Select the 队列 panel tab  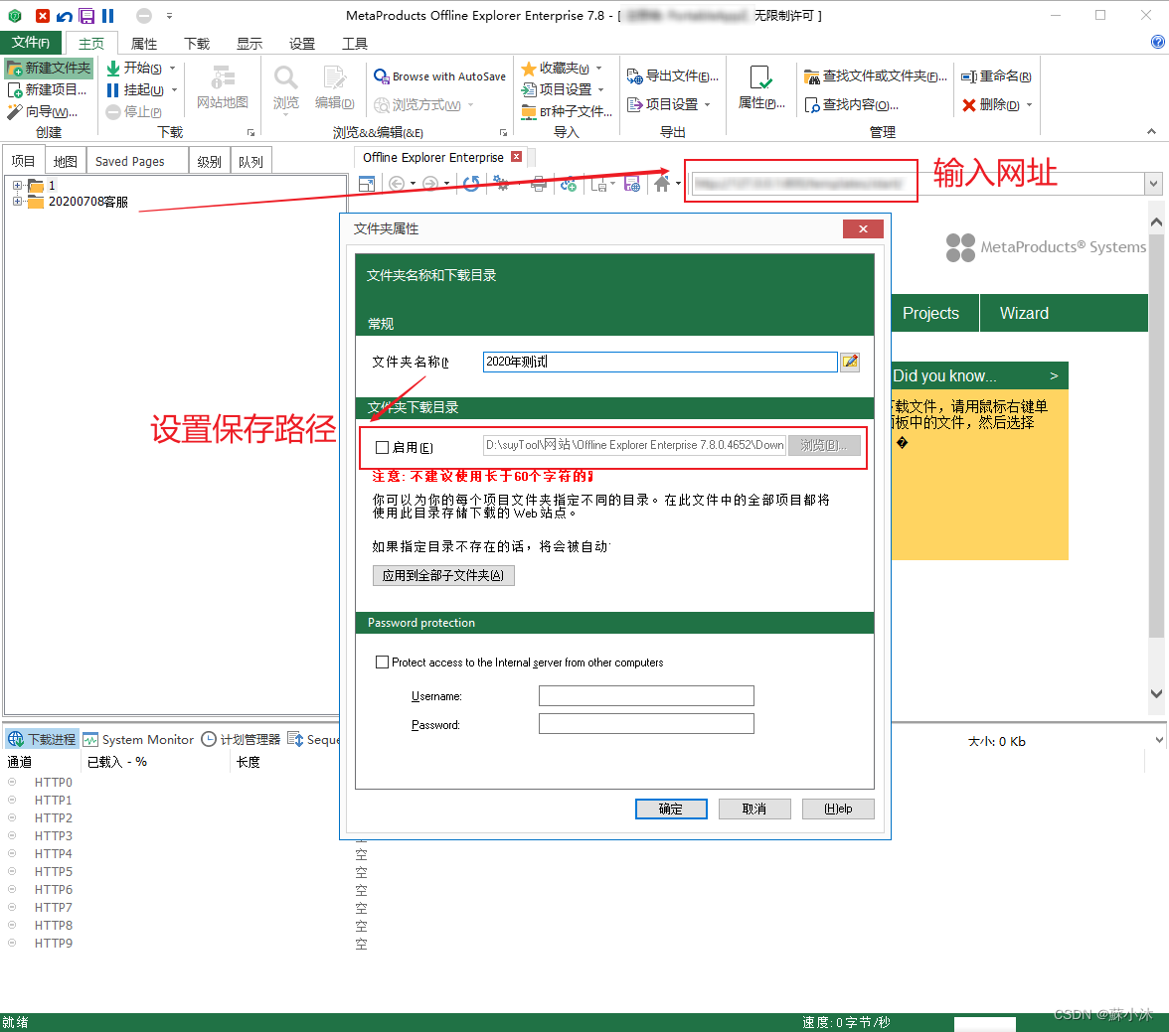pyautogui.click(x=251, y=161)
